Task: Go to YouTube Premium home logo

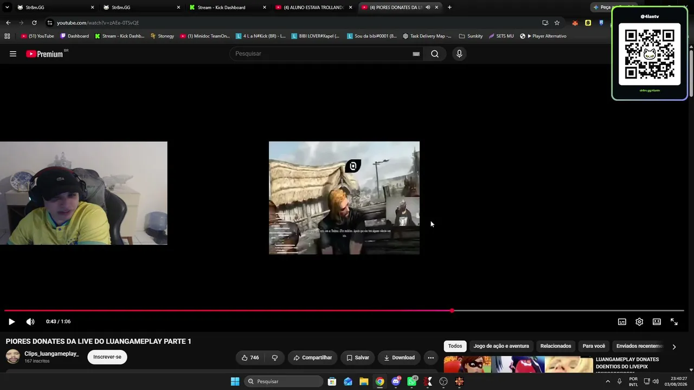Action: (x=44, y=54)
